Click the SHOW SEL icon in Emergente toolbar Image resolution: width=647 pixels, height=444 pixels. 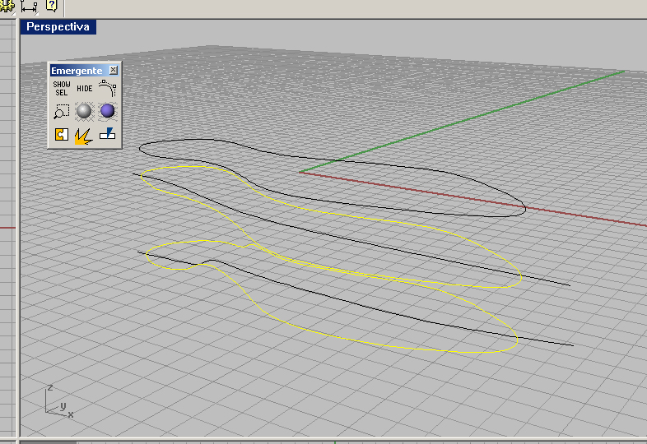(62, 88)
